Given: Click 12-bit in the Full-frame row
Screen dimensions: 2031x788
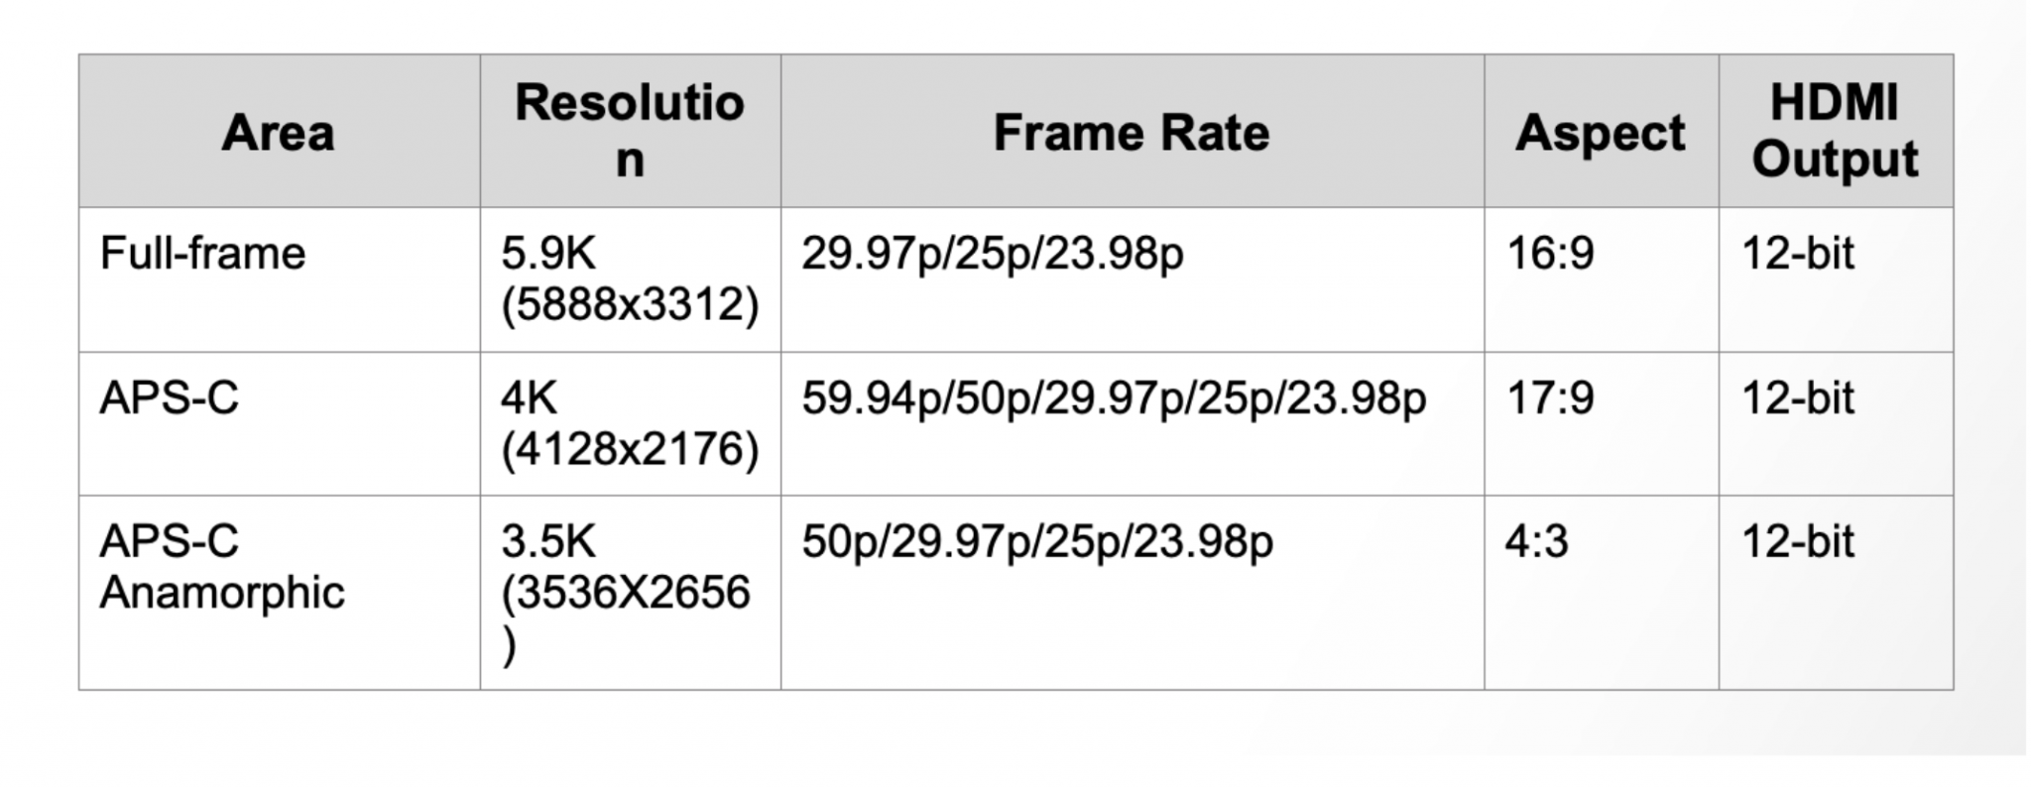Looking at the screenshot, I should (1797, 254).
